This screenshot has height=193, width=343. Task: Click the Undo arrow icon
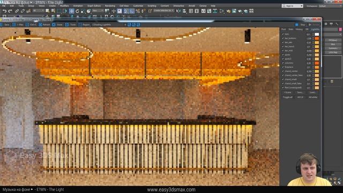click(4, 11)
